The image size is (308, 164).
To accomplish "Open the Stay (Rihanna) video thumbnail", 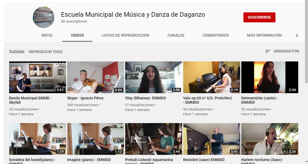I will click(x=153, y=77).
